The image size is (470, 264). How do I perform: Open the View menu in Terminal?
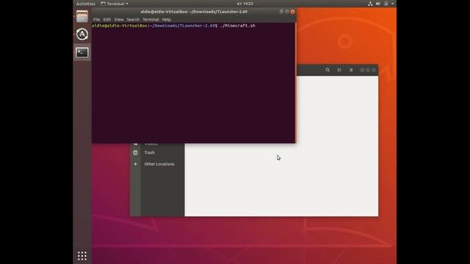pos(119,20)
